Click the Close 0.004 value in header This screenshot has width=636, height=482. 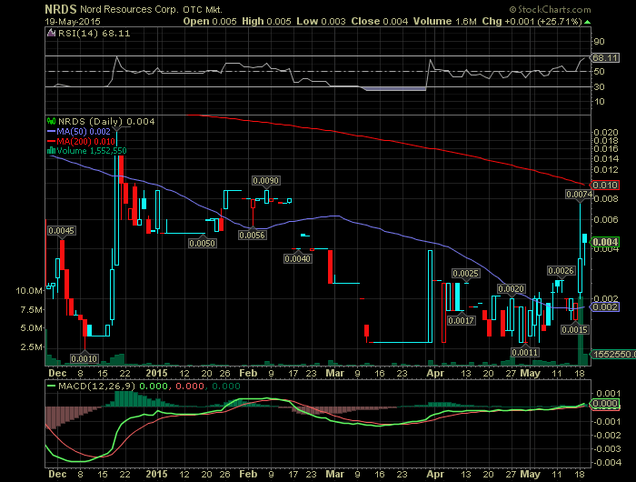(x=380, y=22)
